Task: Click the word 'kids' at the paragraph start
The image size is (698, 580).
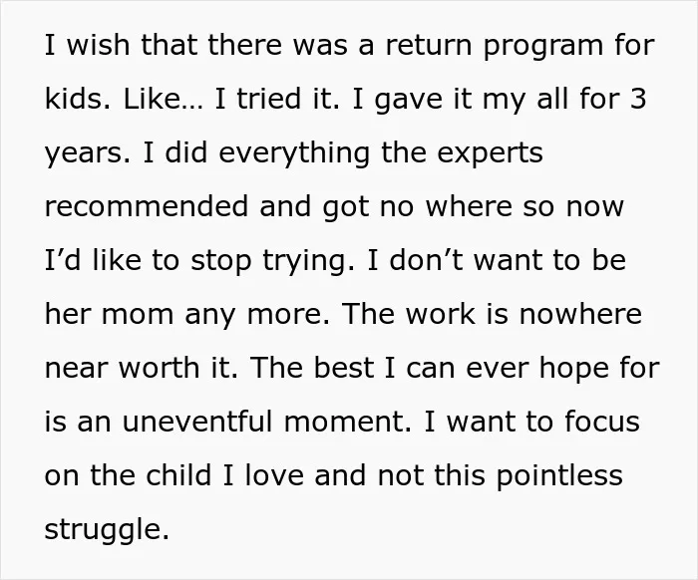Action: coord(77,98)
